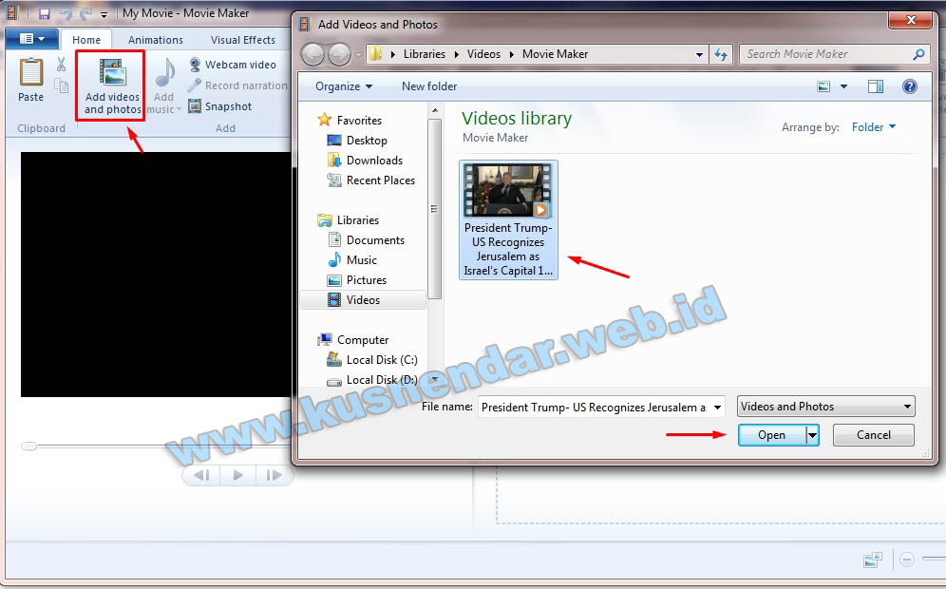Open the view options dropdown arrow

844,86
